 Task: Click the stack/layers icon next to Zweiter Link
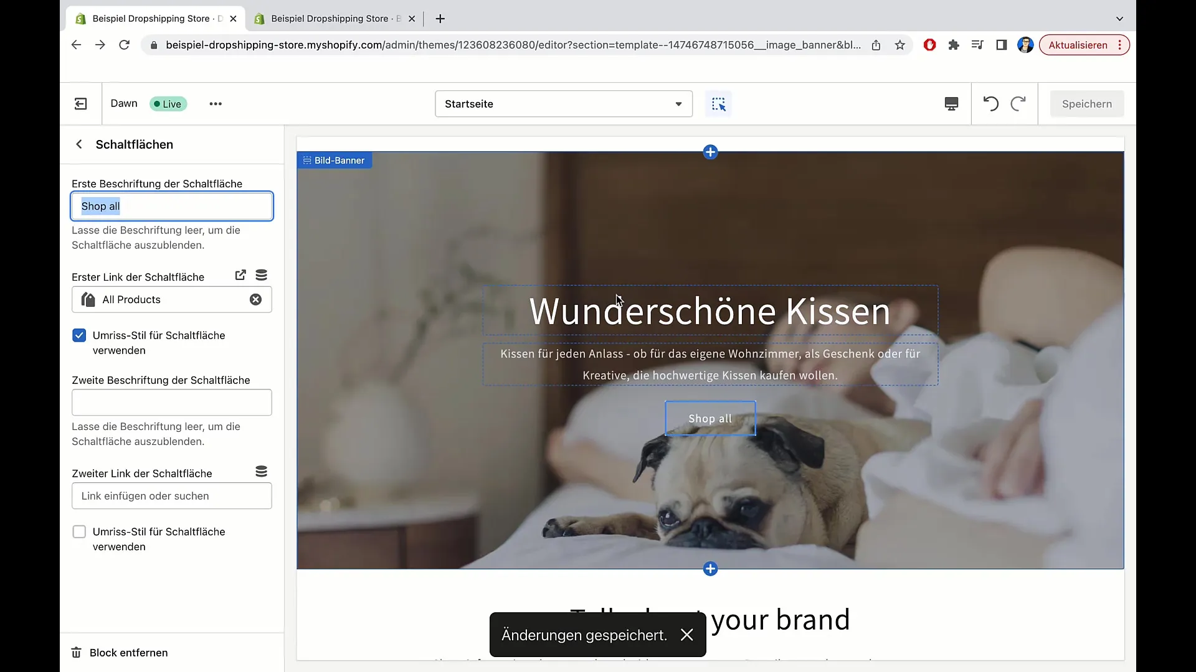pos(262,472)
